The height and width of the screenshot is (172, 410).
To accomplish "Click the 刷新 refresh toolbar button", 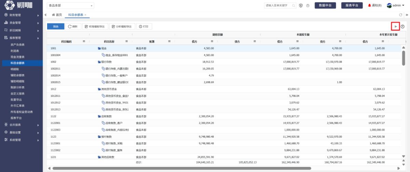I will [73, 27].
